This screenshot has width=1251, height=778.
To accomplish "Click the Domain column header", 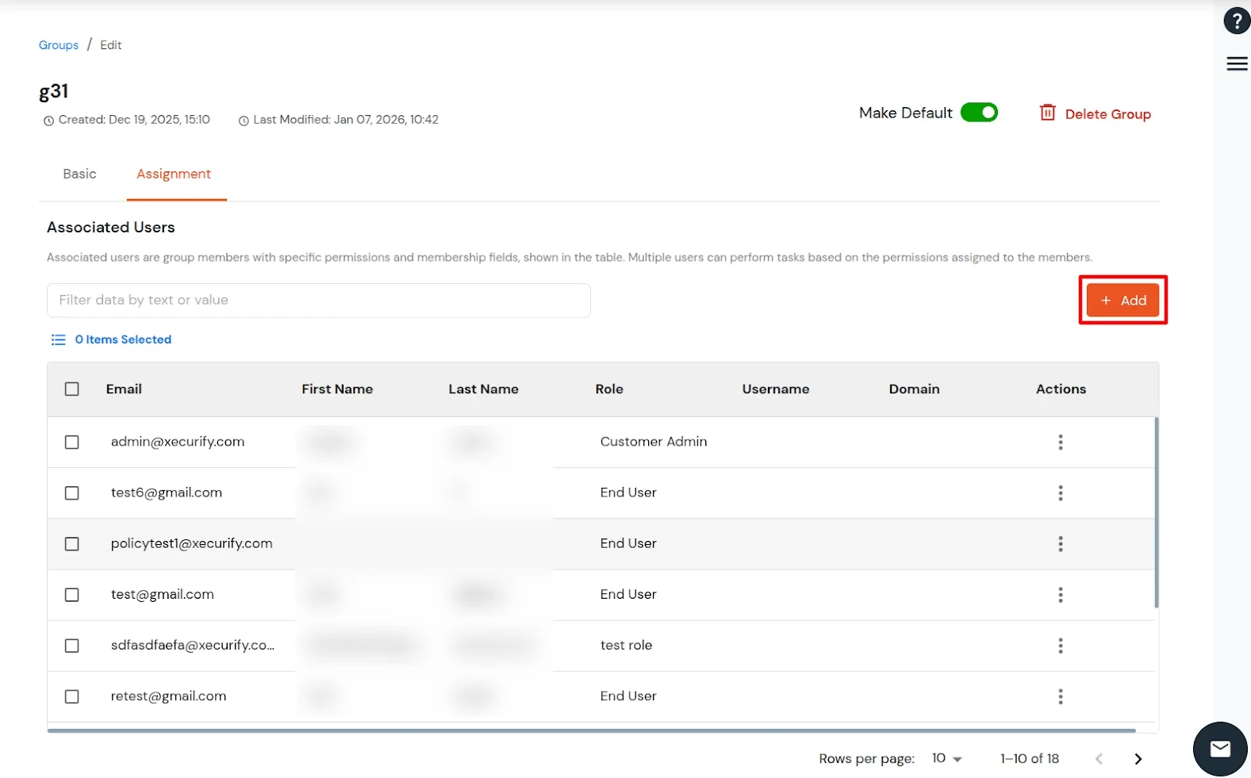I will [914, 389].
